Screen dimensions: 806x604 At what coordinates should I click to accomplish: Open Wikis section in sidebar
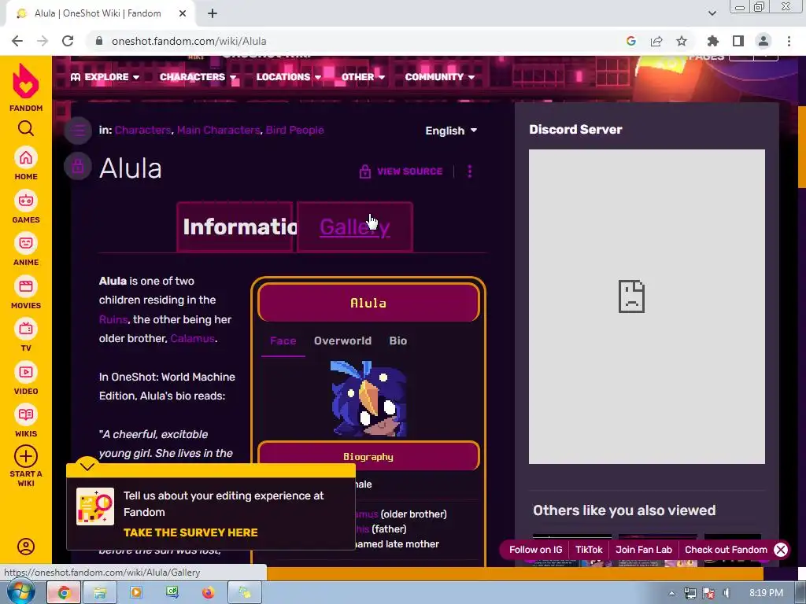(x=26, y=422)
